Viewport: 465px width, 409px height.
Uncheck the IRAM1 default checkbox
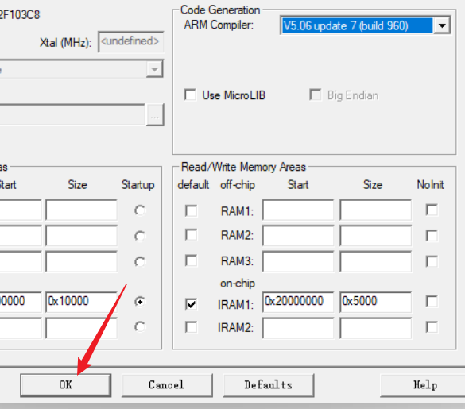click(x=191, y=304)
